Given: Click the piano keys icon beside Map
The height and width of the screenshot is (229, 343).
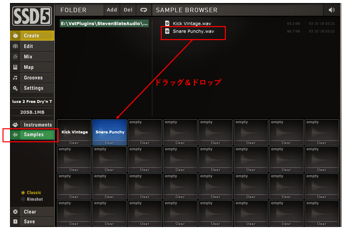Looking at the screenshot, I should (x=16, y=67).
